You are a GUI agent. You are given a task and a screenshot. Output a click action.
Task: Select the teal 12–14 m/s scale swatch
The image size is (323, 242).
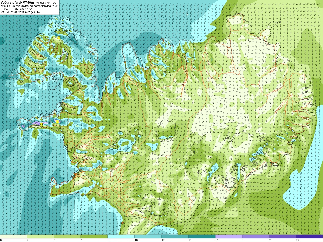pyautogui.click(x=175, y=237)
